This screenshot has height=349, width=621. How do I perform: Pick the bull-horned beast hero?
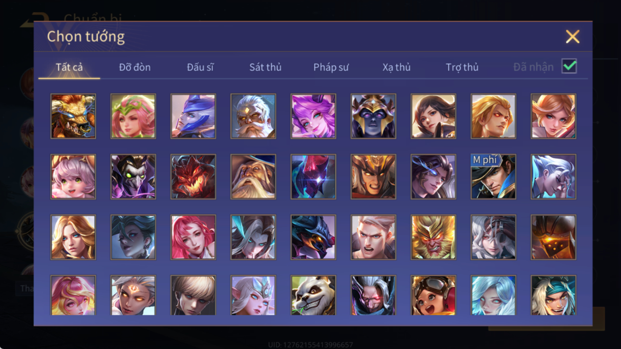(73, 116)
